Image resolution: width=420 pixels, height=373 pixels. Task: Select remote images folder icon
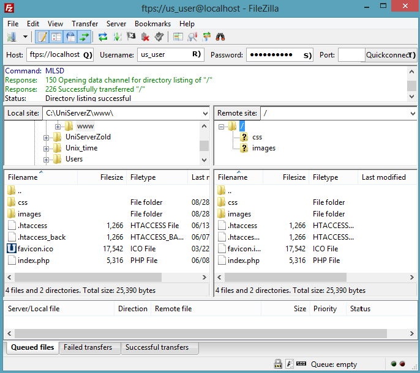pyautogui.click(x=222, y=213)
